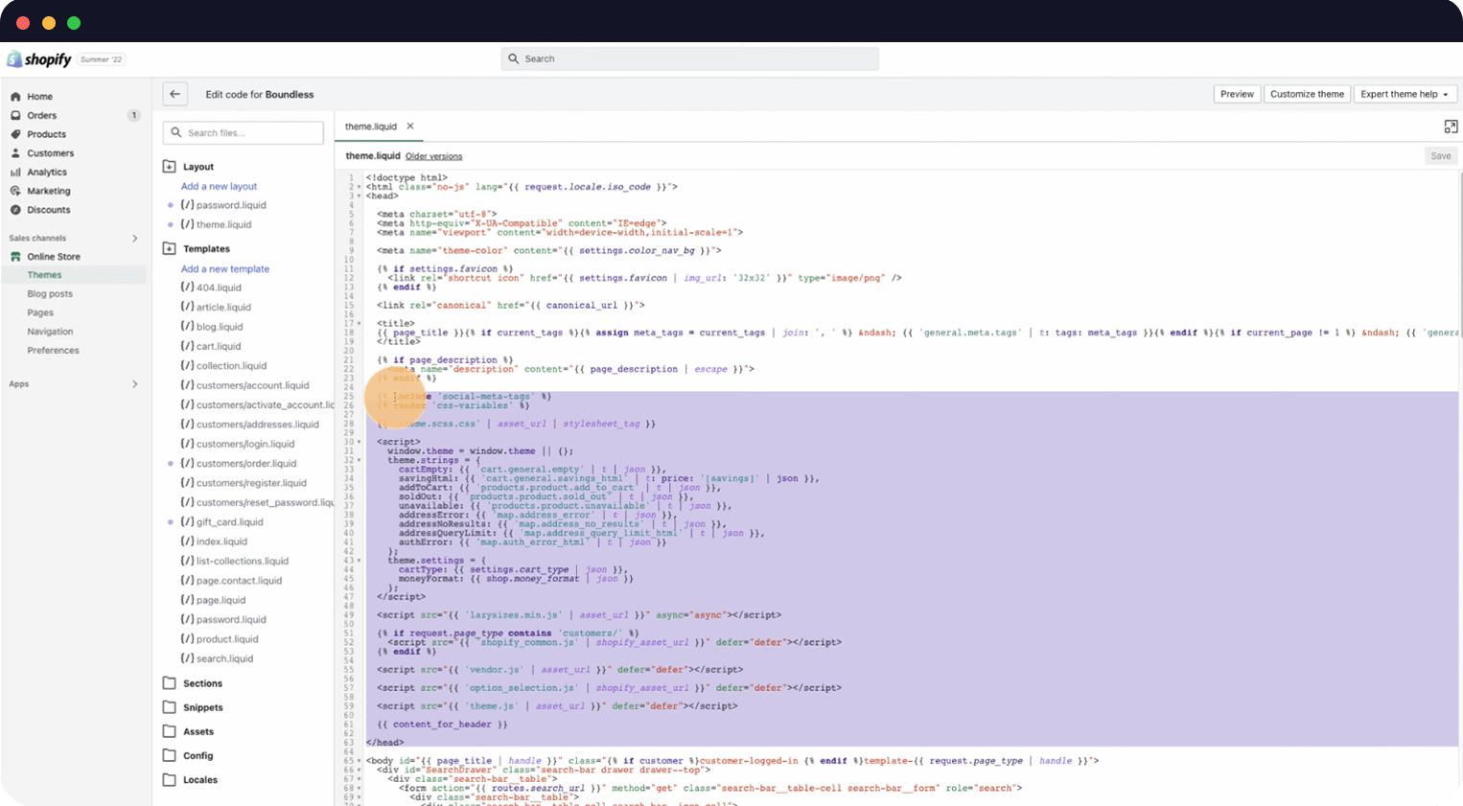
Task: Open Pages under Online Store
Action: coord(40,312)
